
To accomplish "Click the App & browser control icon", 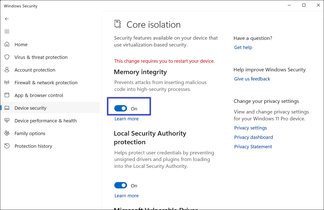I will [7, 95].
